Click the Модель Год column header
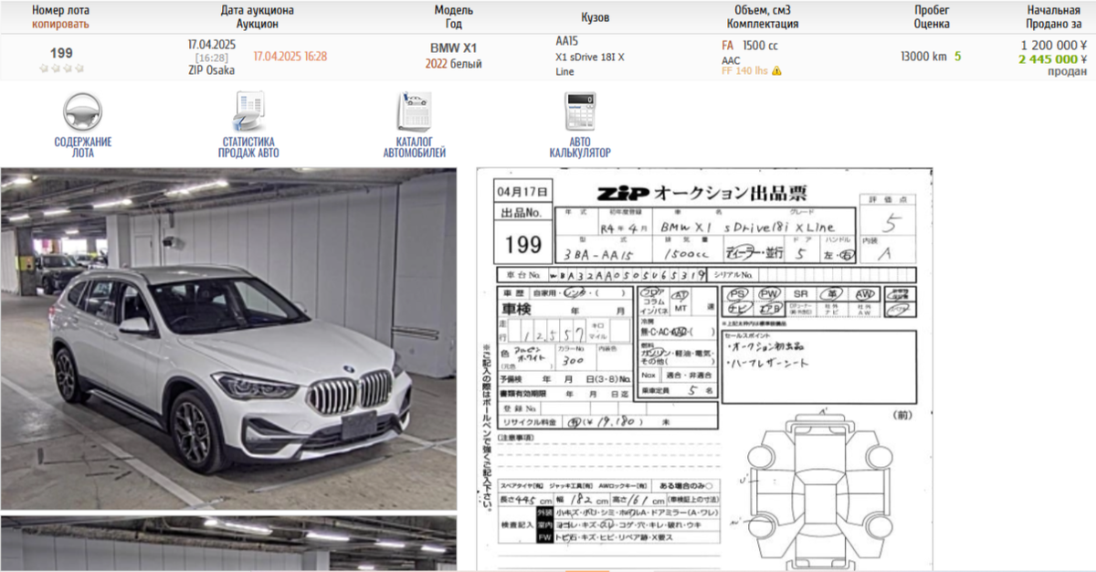This screenshot has height=572, width=1096. tap(454, 17)
